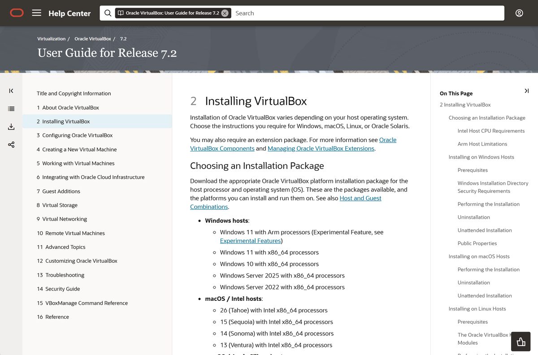Image resolution: width=538 pixels, height=355 pixels.
Task: Jump to Public Properties section
Action: (477, 243)
